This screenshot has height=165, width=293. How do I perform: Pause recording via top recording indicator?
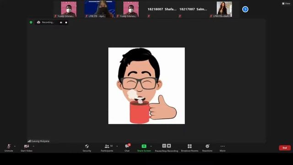tap(61, 22)
